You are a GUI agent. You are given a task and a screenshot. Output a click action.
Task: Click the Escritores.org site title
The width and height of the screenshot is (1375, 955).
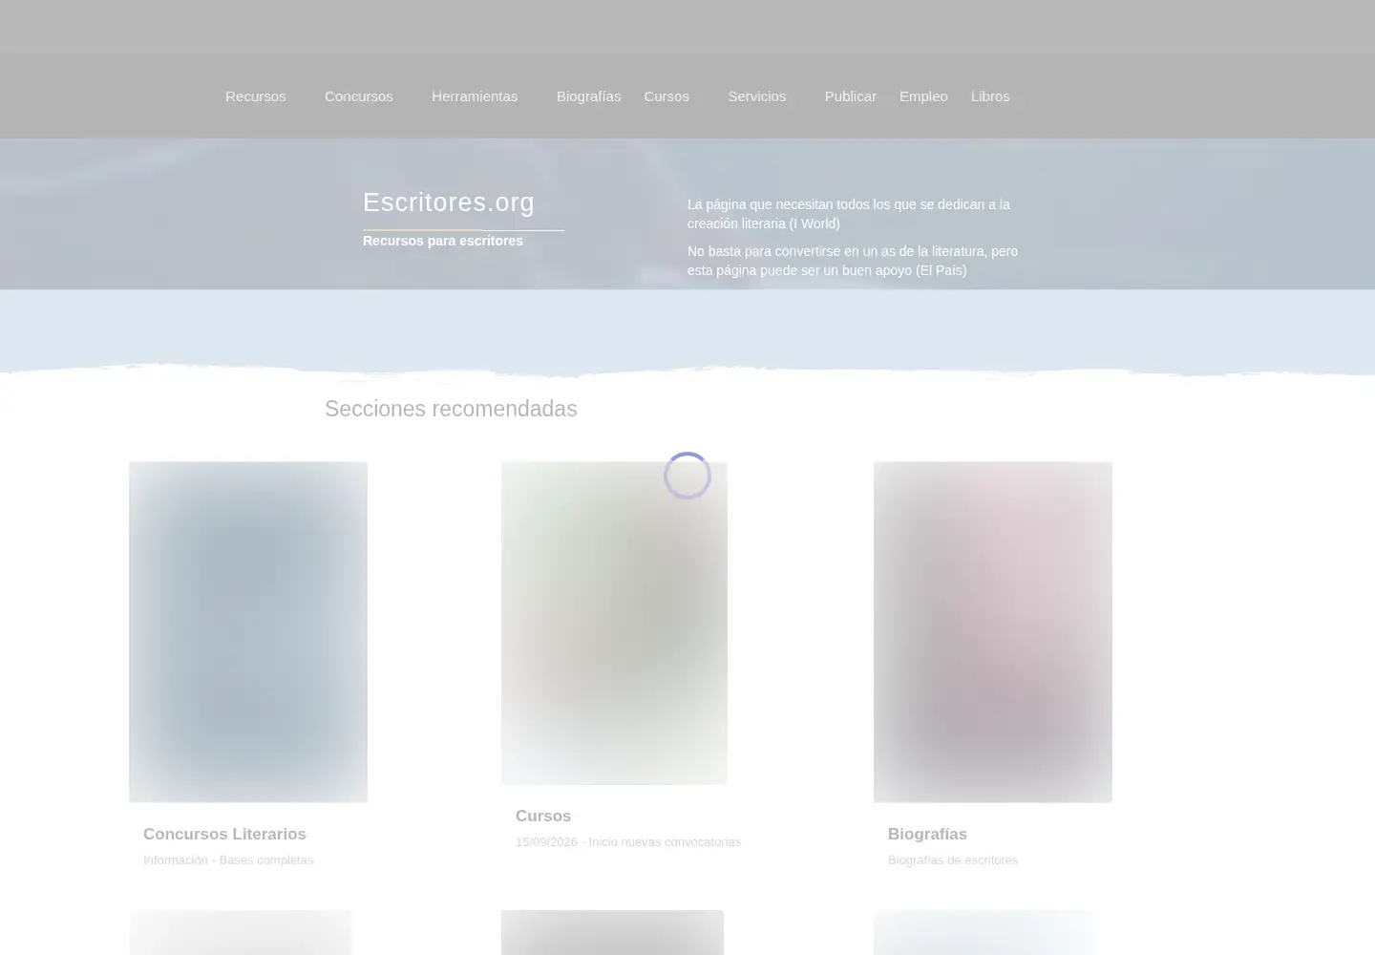coord(449,202)
